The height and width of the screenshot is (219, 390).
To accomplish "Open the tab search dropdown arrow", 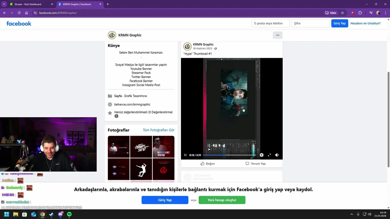I will point(4,4).
